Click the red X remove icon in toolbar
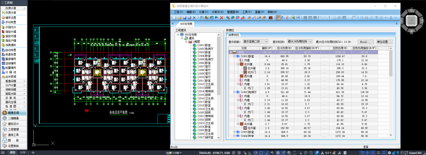The height and width of the screenshot is (155, 426). coord(221,18)
